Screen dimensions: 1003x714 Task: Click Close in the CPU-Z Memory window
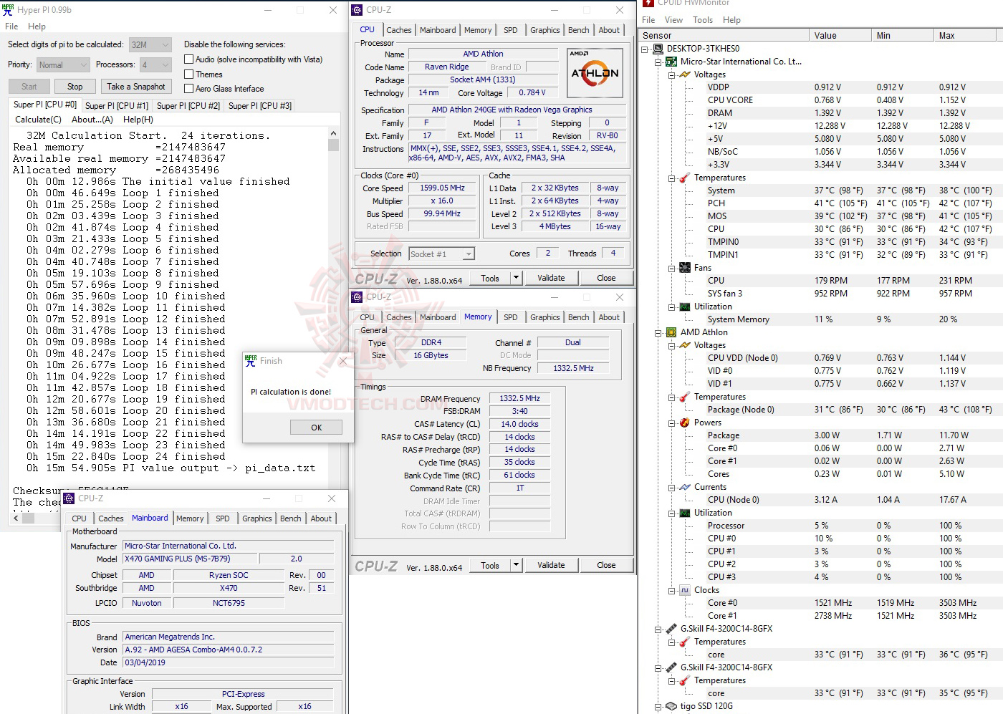(606, 565)
